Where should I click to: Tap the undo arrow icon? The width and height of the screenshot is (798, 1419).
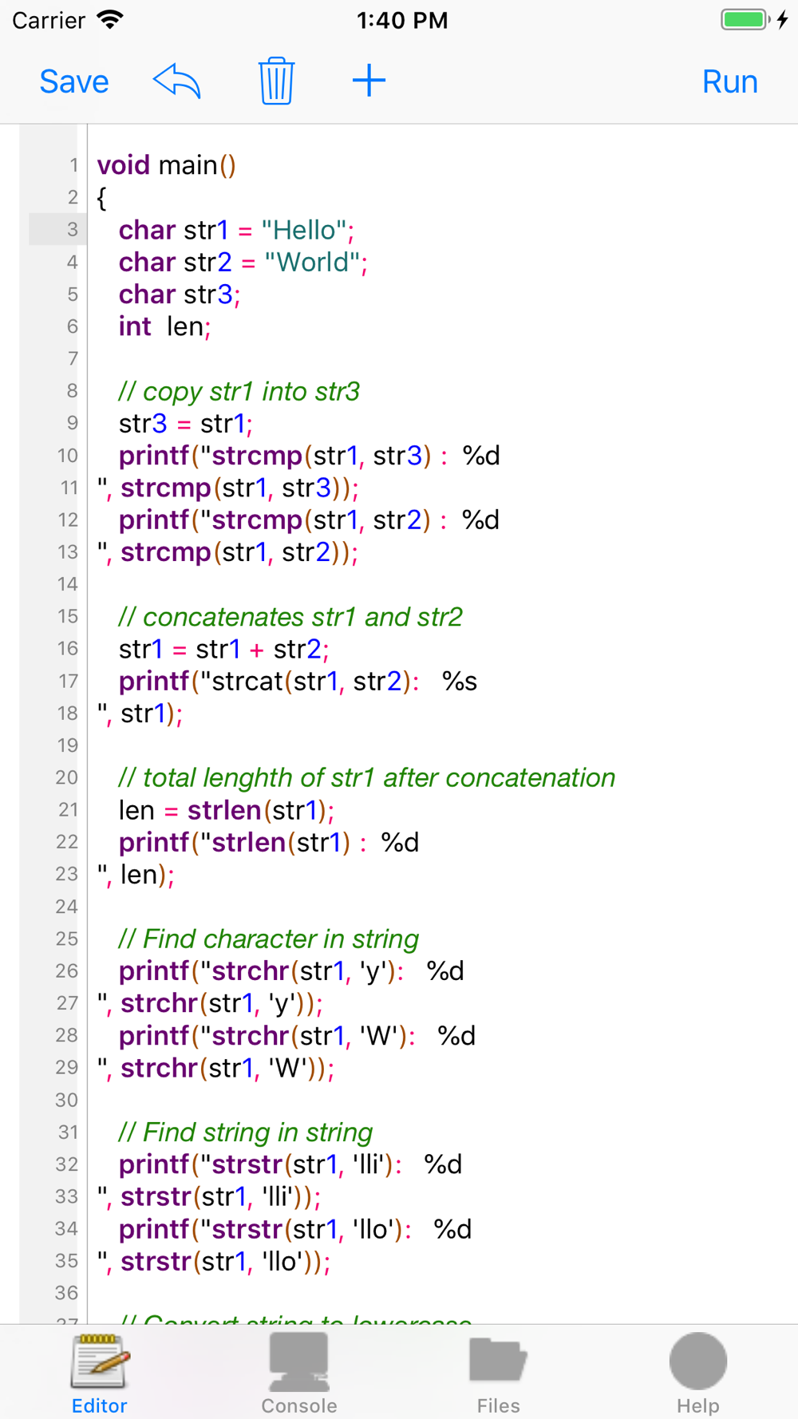click(176, 81)
